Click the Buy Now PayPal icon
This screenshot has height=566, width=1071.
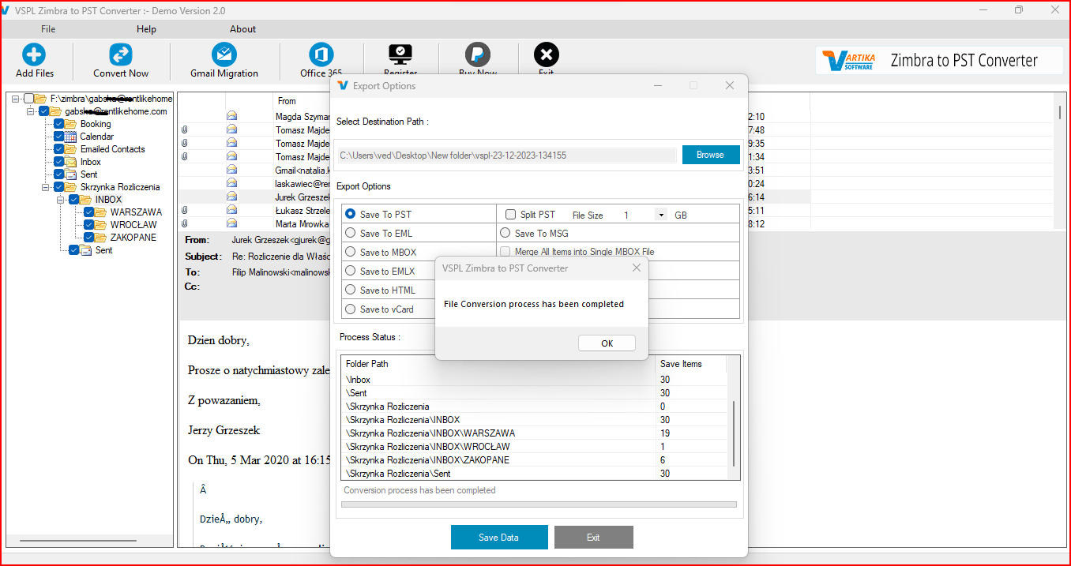tap(478, 54)
